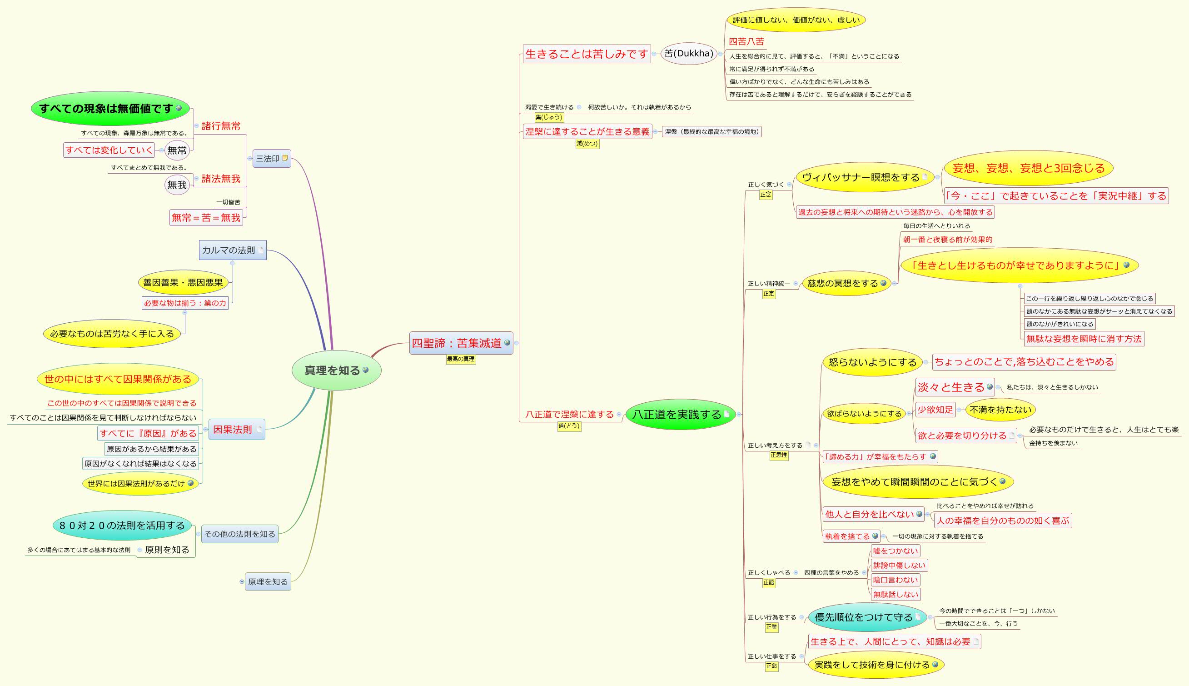Click note icon on カルマの法則 node
This screenshot has width=1189, height=686.
(260, 250)
